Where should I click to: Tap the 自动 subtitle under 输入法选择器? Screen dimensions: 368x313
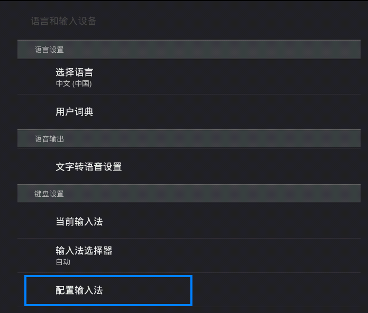pyautogui.click(x=63, y=262)
